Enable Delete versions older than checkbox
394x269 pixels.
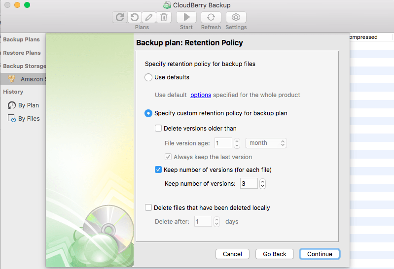(x=158, y=129)
